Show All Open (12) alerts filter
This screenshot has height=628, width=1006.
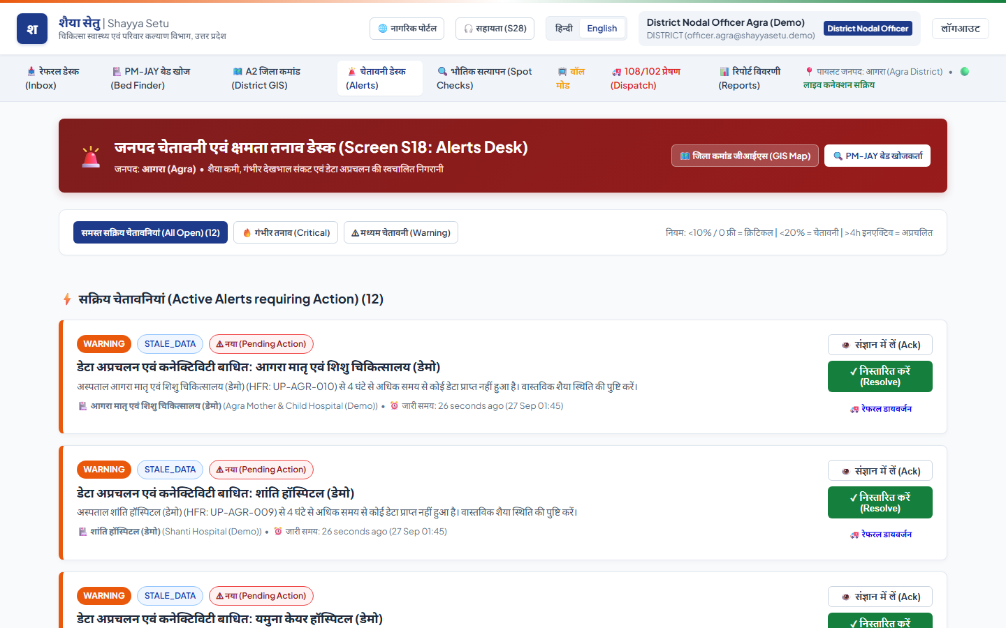point(150,232)
